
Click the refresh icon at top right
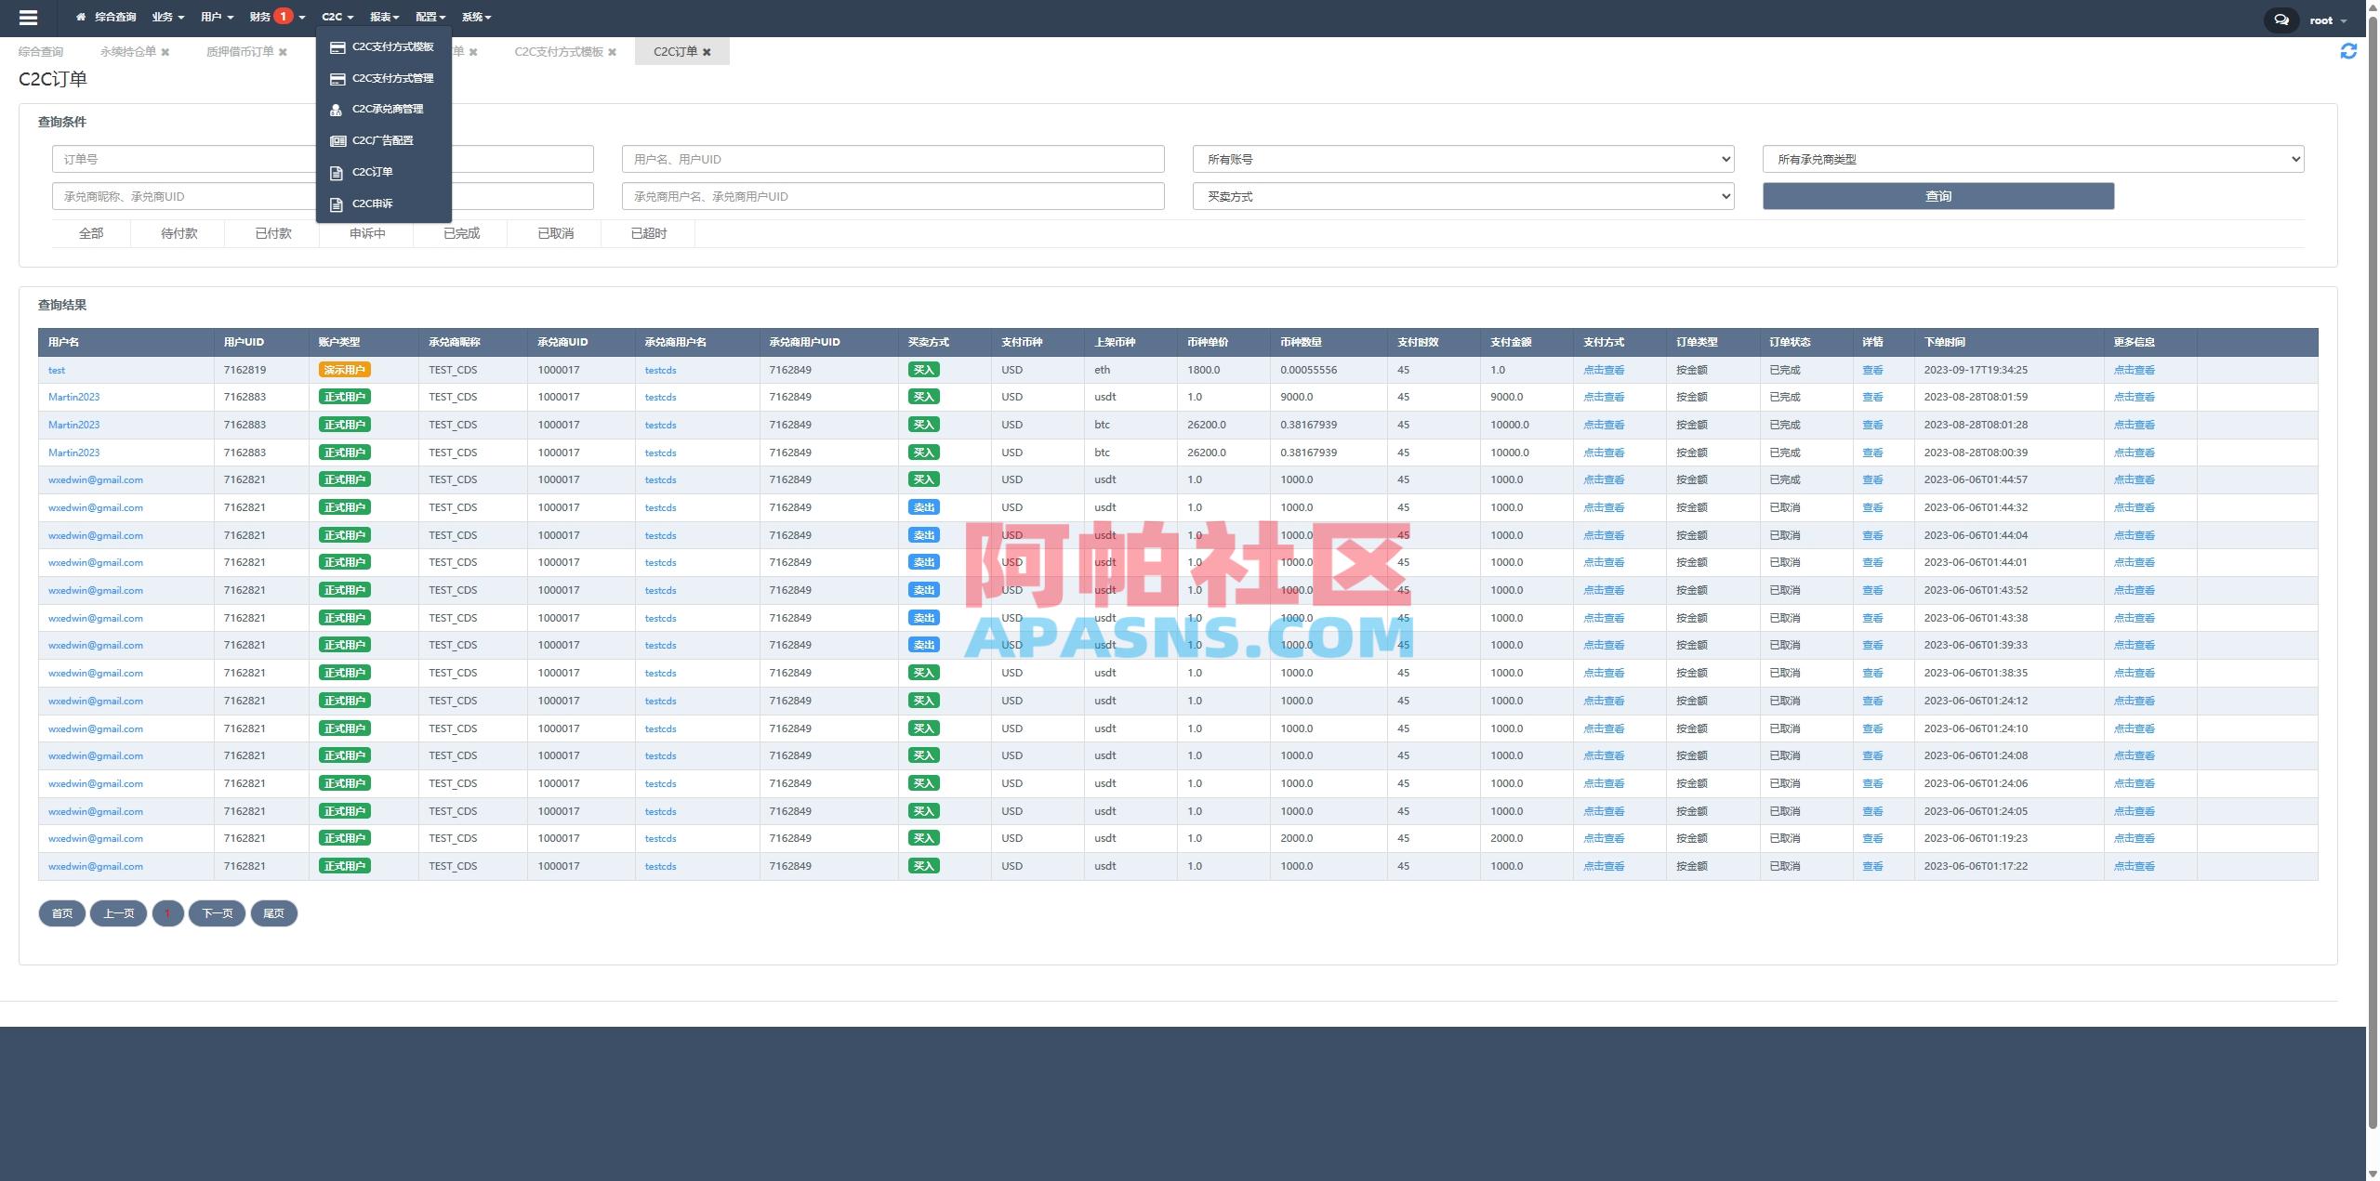(x=2349, y=51)
